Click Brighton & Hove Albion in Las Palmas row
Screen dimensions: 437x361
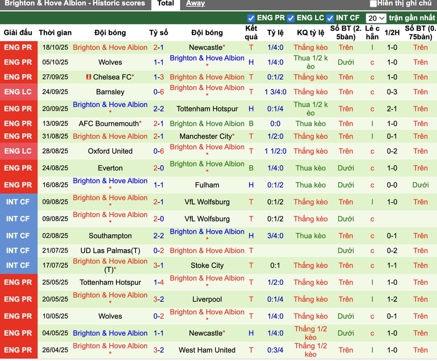(x=207, y=251)
